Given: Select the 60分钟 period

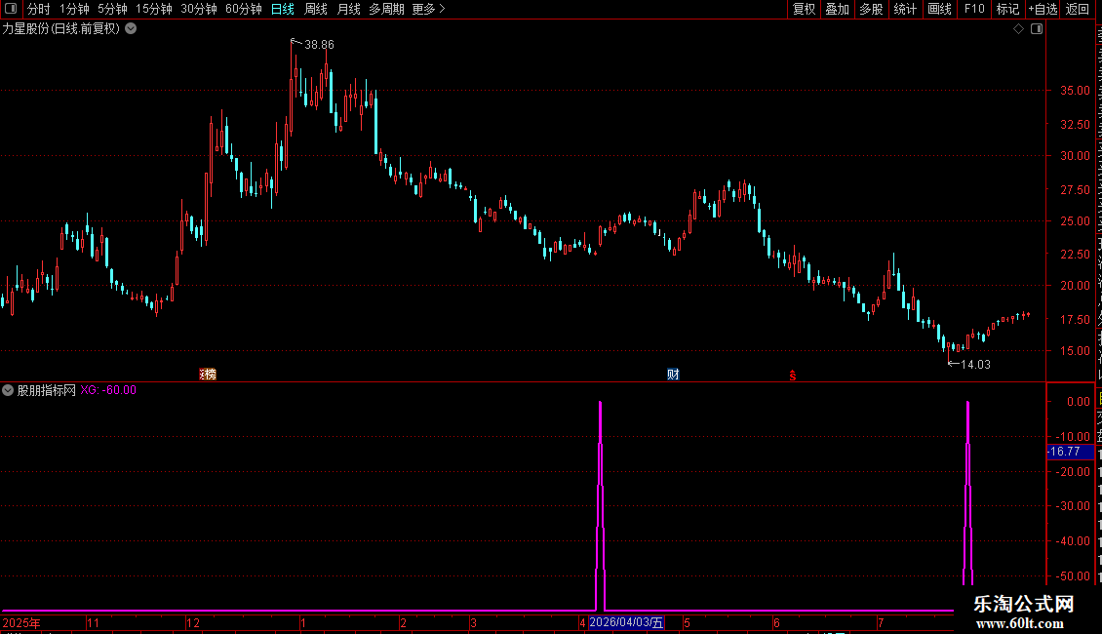Looking at the screenshot, I should pyautogui.click(x=244, y=9).
